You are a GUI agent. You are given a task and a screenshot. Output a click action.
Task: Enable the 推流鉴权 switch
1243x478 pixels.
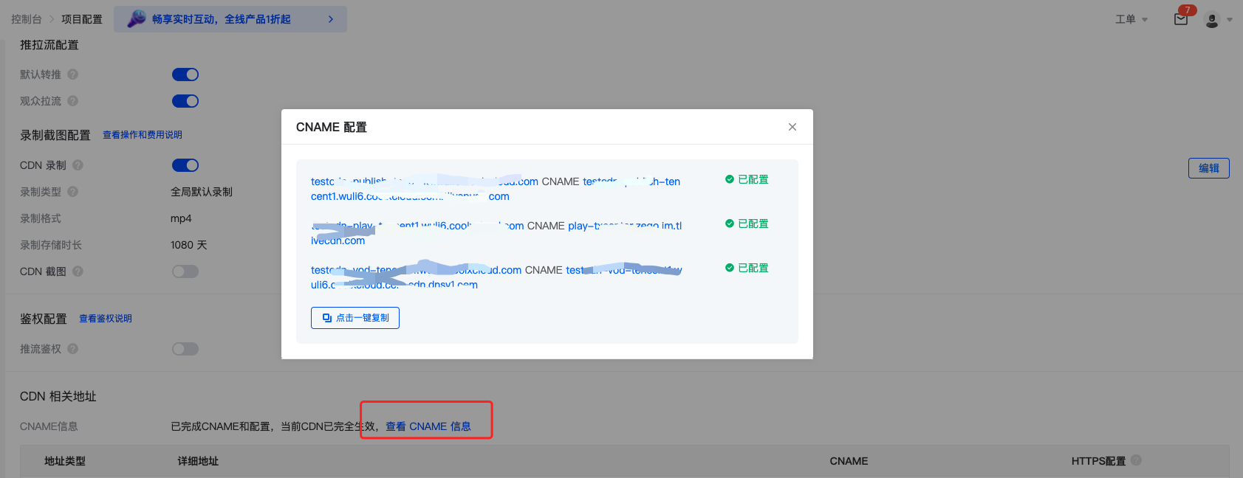click(x=185, y=349)
